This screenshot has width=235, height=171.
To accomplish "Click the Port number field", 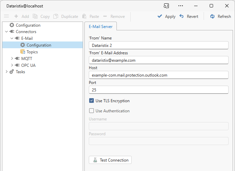I will [158, 90].
